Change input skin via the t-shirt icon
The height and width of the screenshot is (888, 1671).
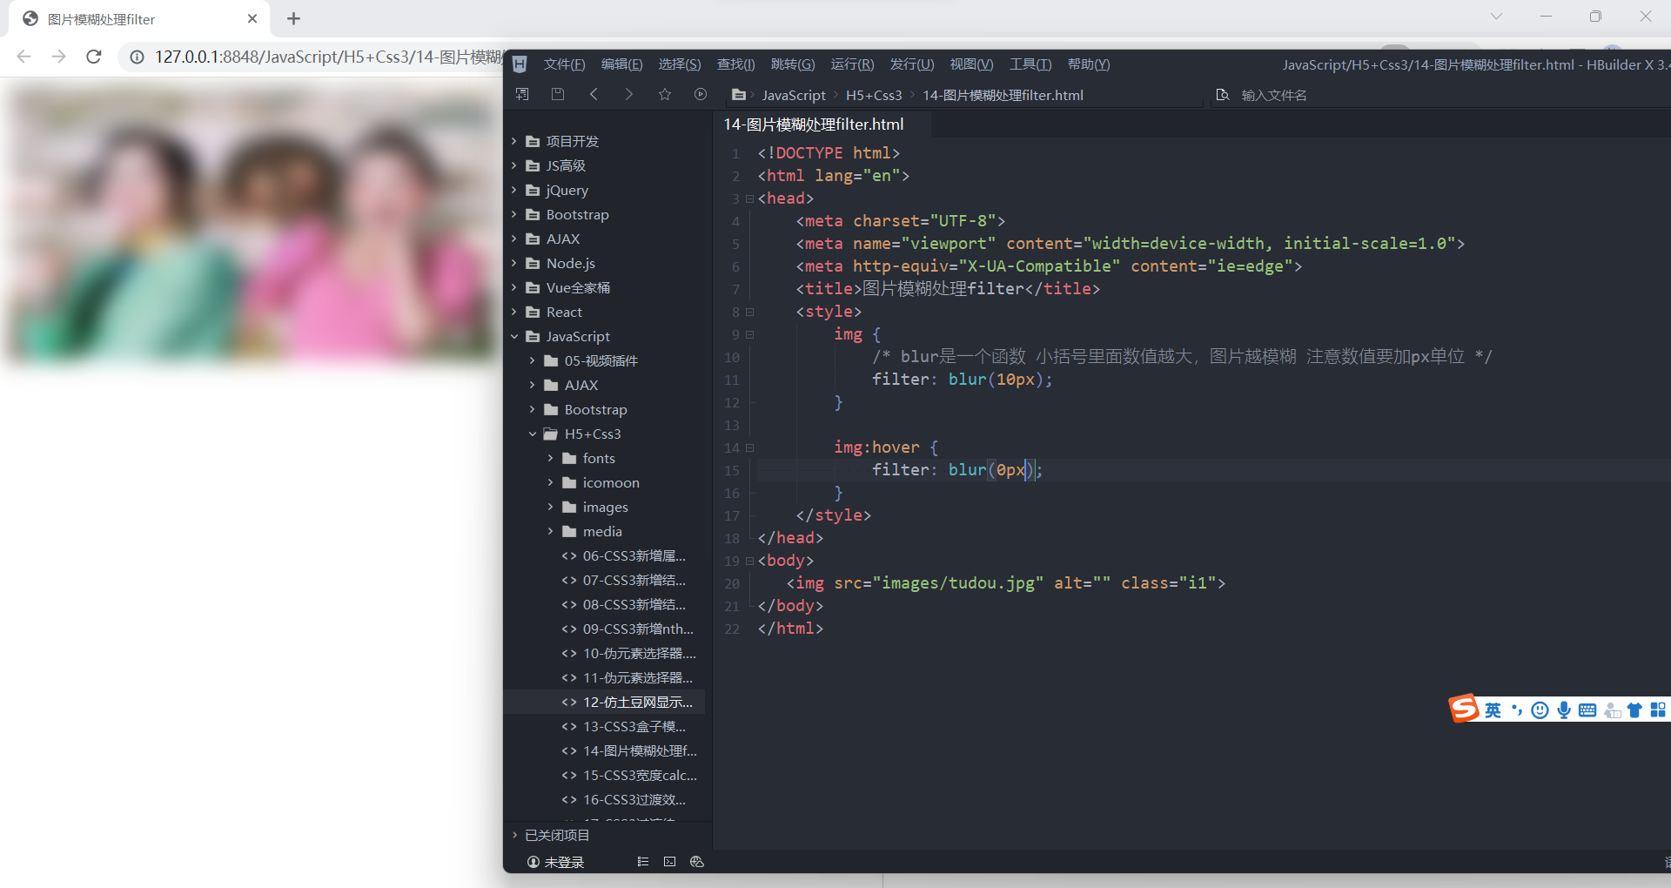coord(1634,710)
